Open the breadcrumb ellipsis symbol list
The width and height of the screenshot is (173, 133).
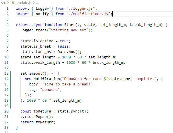coord(37,3)
